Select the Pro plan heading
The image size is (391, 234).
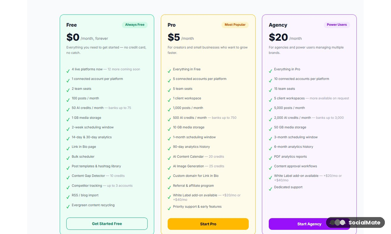tap(171, 25)
